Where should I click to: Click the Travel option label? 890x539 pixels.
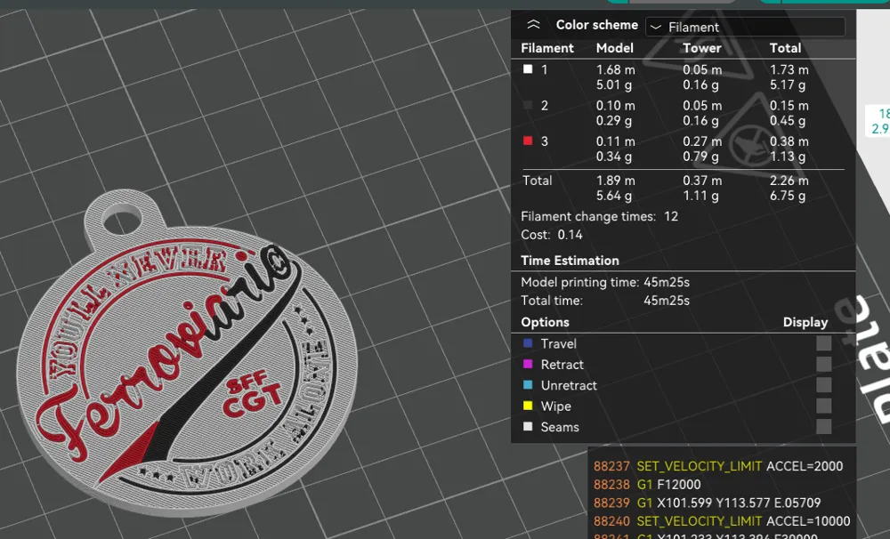[x=559, y=344]
